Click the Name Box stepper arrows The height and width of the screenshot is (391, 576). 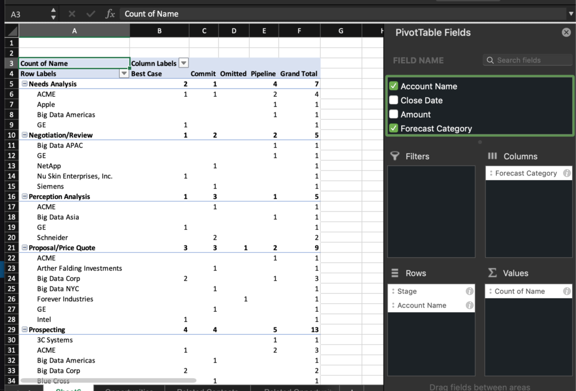pyautogui.click(x=53, y=14)
